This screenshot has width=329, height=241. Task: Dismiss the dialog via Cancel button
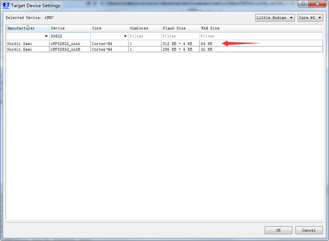309,230
